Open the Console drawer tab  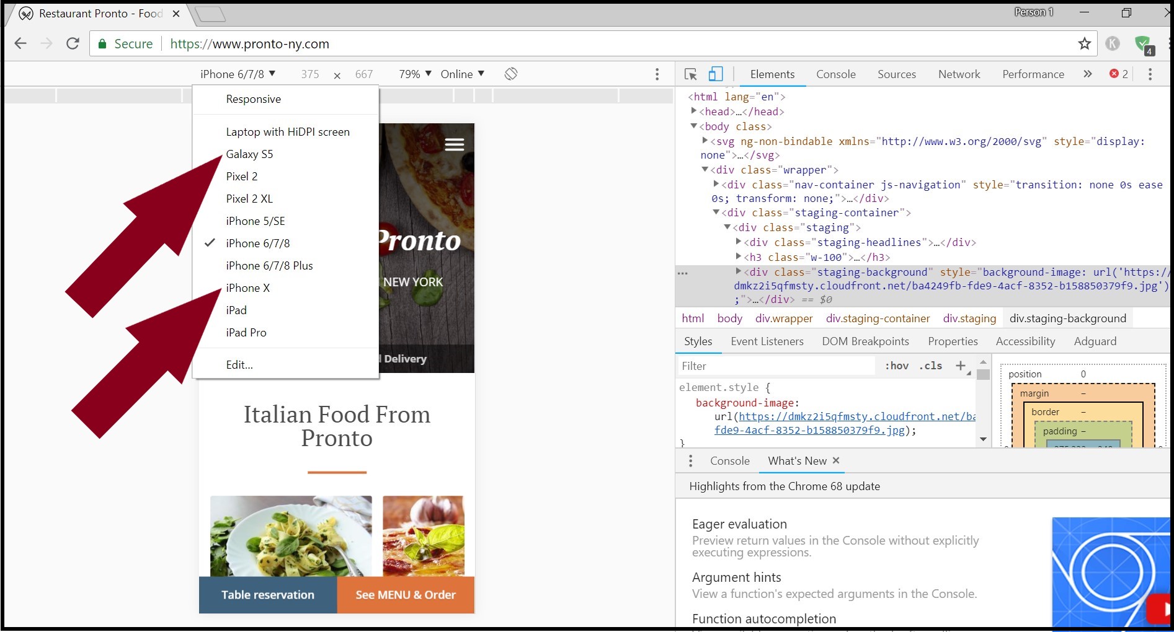pos(729,461)
